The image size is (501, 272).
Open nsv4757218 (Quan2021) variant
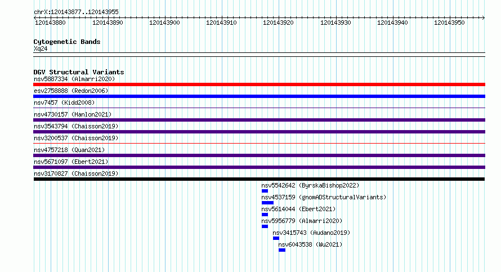[x=69, y=150]
